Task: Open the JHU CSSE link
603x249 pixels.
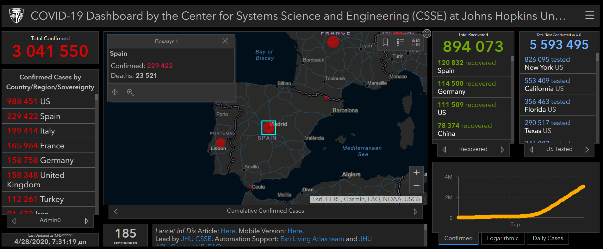Action: [196, 239]
